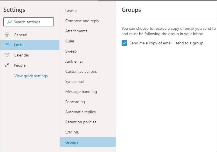This screenshot has height=152, width=217.
Task: Open the Forwarding settings
Action: pos(75,102)
